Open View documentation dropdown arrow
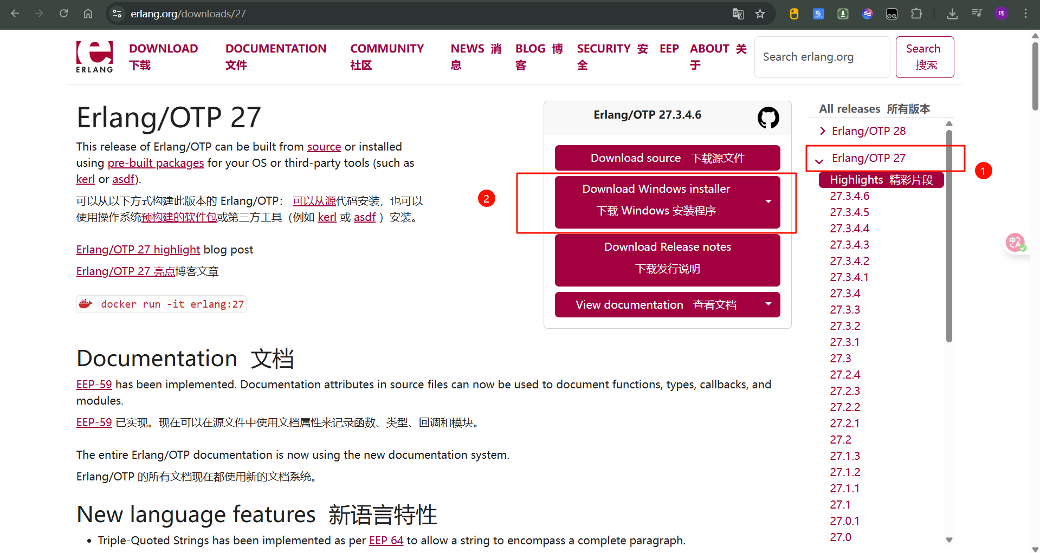This screenshot has height=553, width=1040. point(768,304)
